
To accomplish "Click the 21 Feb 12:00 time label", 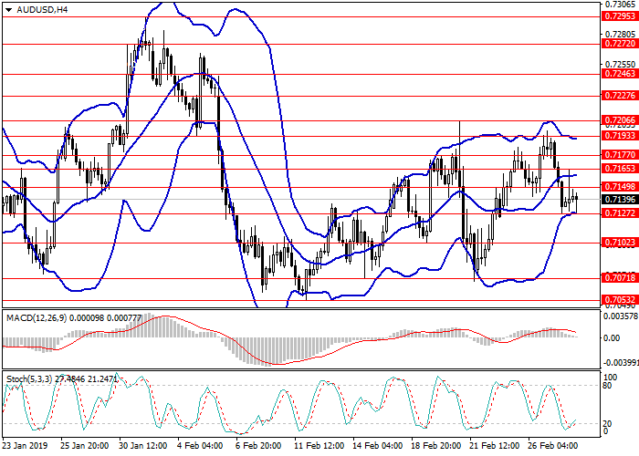I will point(496,446).
